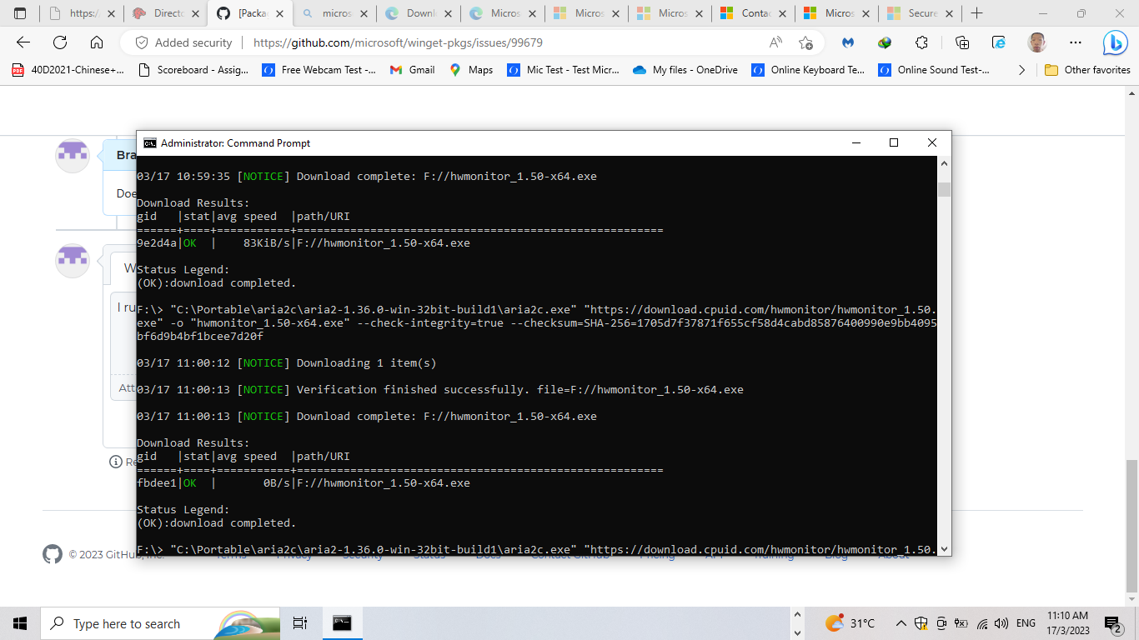Image resolution: width=1139 pixels, height=640 pixels.
Task: Expand hidden icons in the system tray
Action: tap(900, 622)
